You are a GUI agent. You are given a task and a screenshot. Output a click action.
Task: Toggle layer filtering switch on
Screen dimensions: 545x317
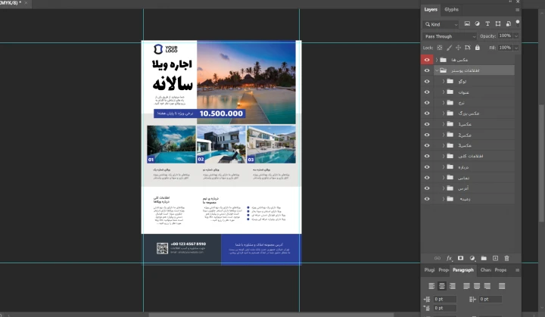point(518,23)
